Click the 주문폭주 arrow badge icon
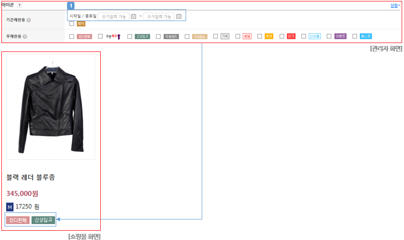This screenshot has height=240, width=404. click(113, 36)
